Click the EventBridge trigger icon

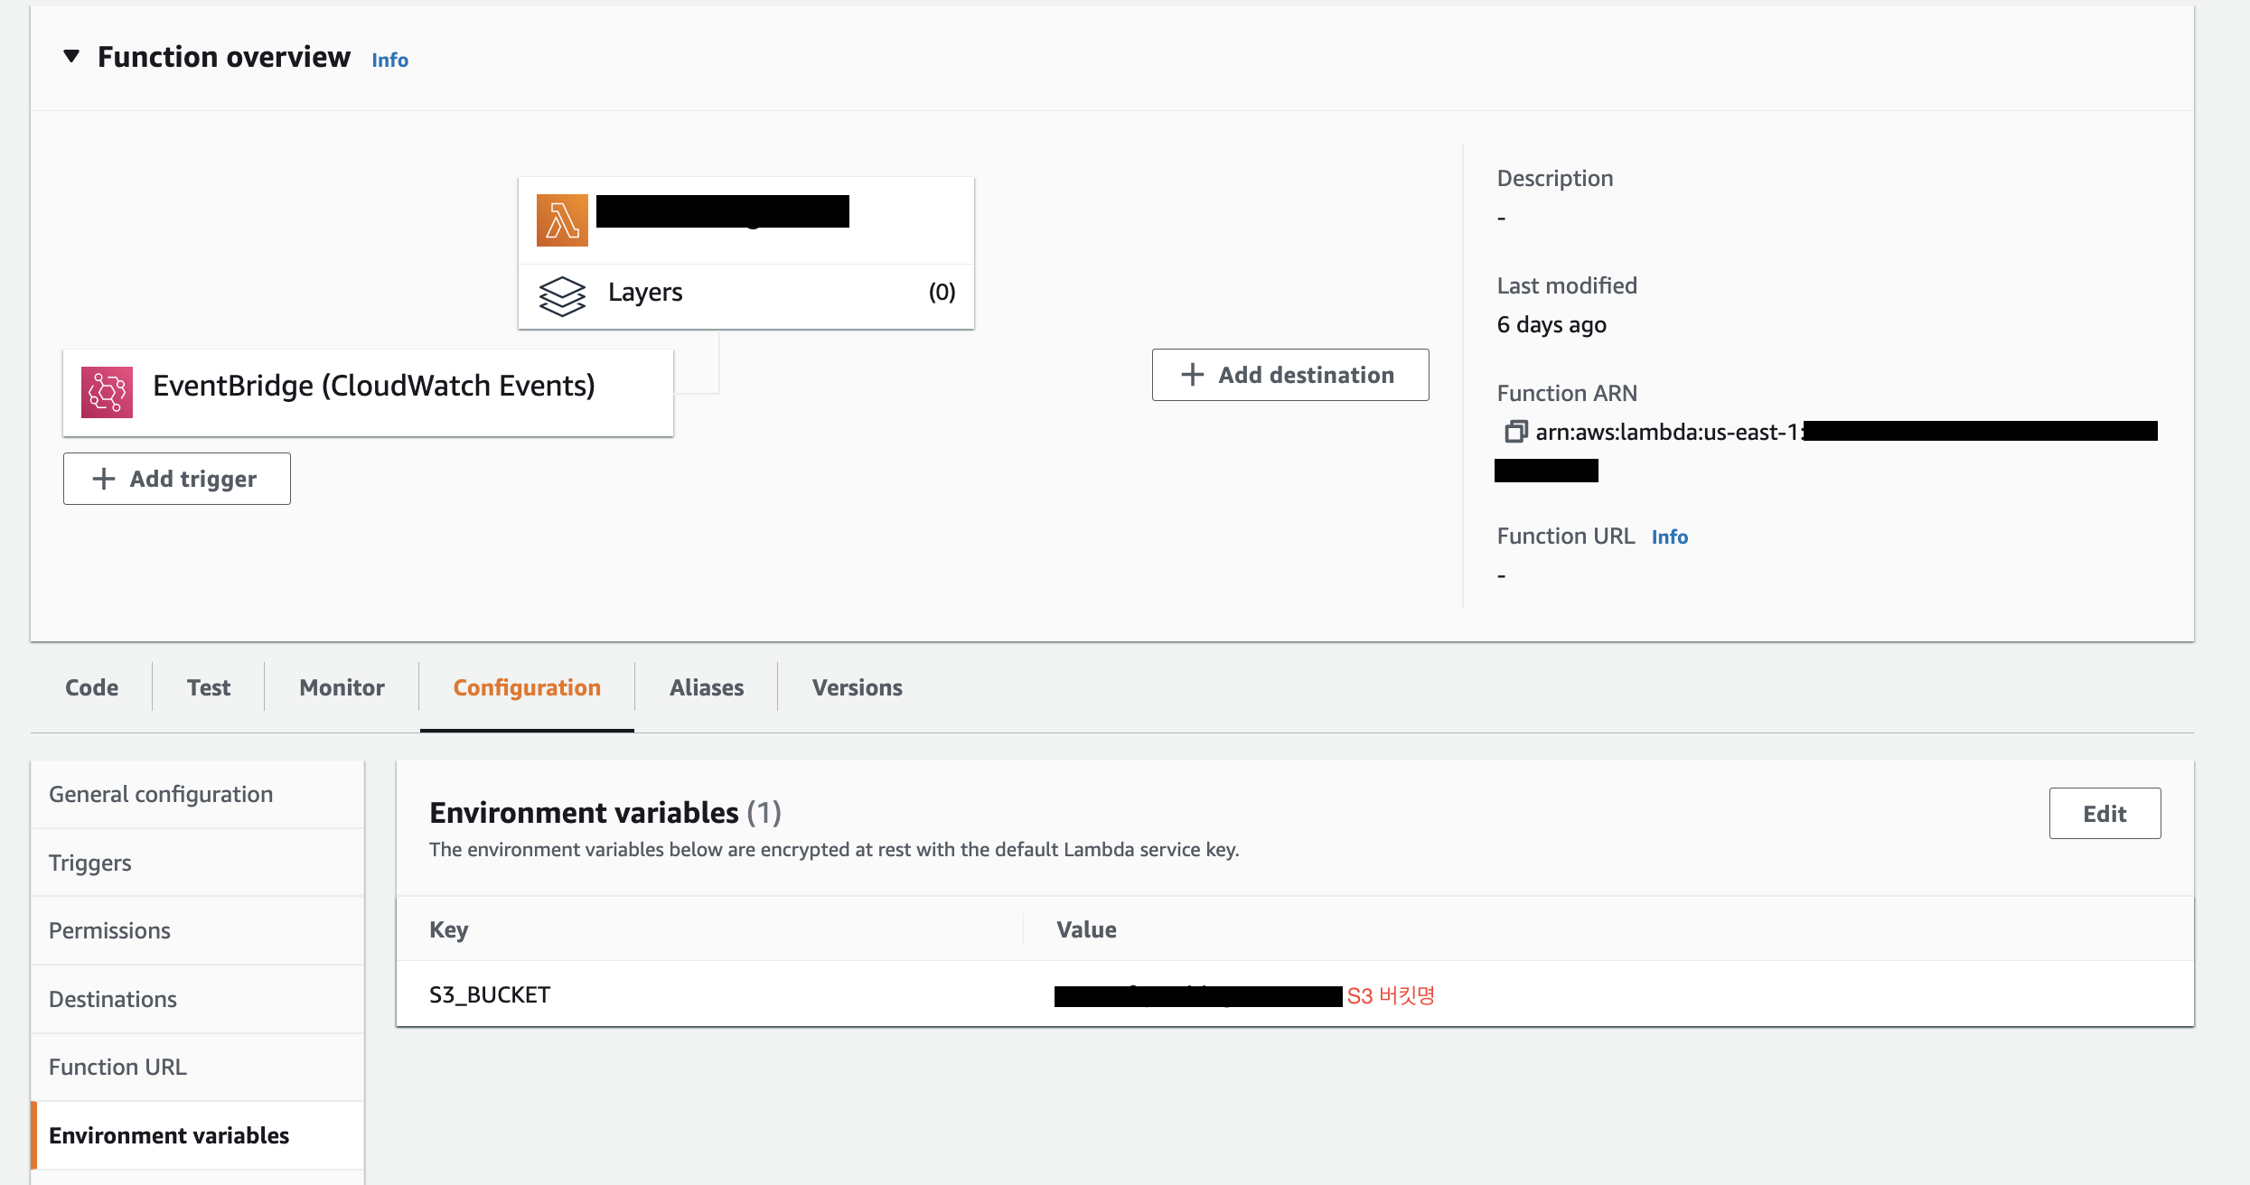(x=107, y=392)
